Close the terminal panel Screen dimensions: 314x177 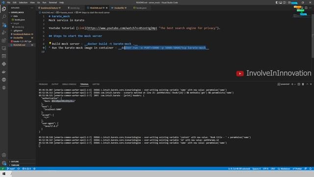point(311,84)
